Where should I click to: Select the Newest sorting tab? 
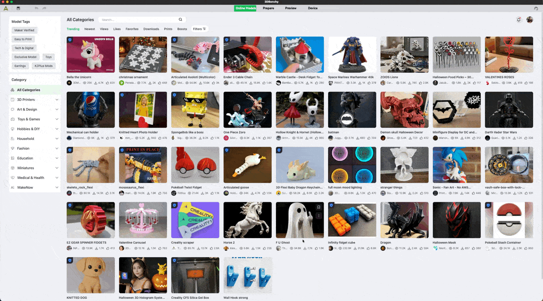click(x=90, y=29)
